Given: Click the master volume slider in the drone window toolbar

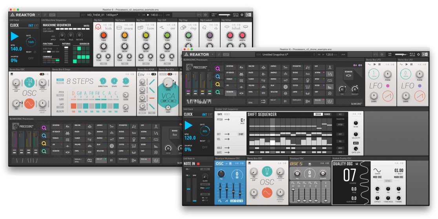Looking at the screenshot, I should coord(401,54).
